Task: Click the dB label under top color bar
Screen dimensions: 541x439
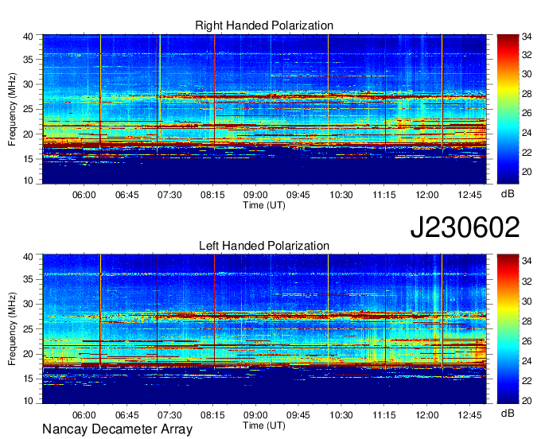Action: point(508,194)
